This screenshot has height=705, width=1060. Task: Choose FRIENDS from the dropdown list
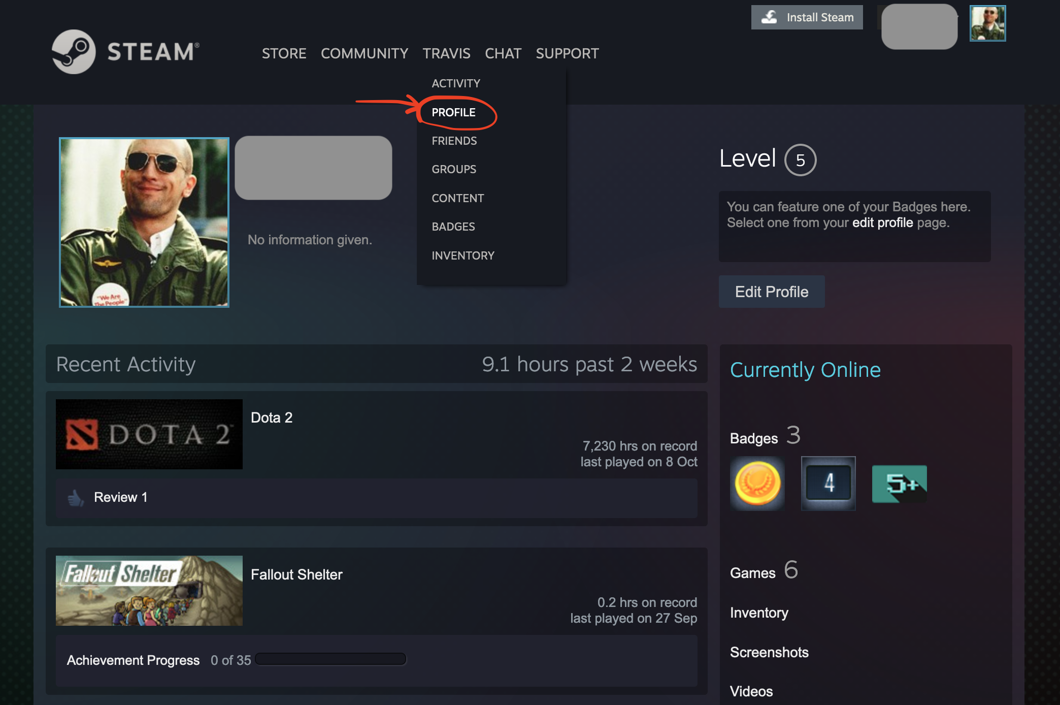(x=454, y=141)
